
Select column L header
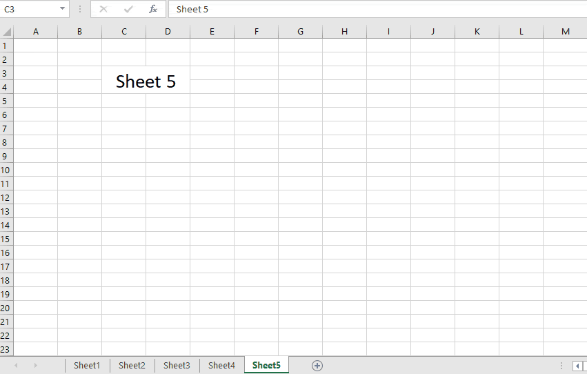coord(521,32)
